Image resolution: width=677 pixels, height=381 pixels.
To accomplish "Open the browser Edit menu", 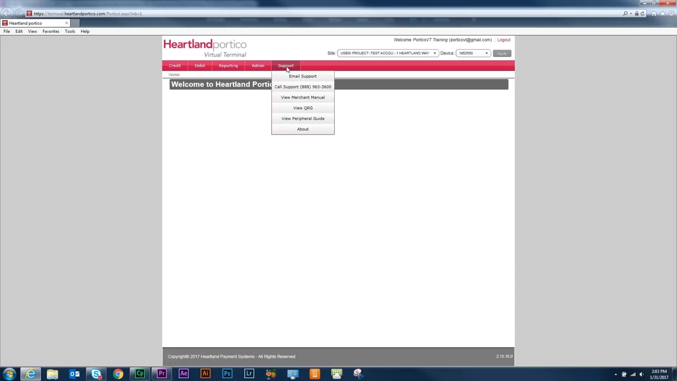I will click(19, 31).
